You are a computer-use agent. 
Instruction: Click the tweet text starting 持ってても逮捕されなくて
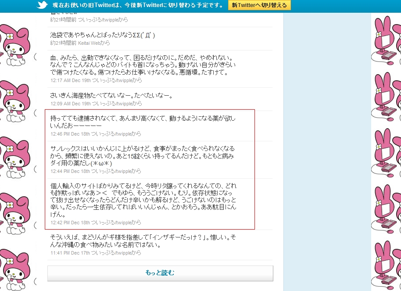pyautogui.click(x=143, y=122)
